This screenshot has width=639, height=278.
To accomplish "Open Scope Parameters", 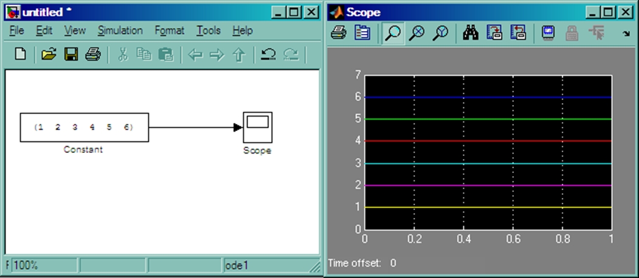I will point(362,33).
